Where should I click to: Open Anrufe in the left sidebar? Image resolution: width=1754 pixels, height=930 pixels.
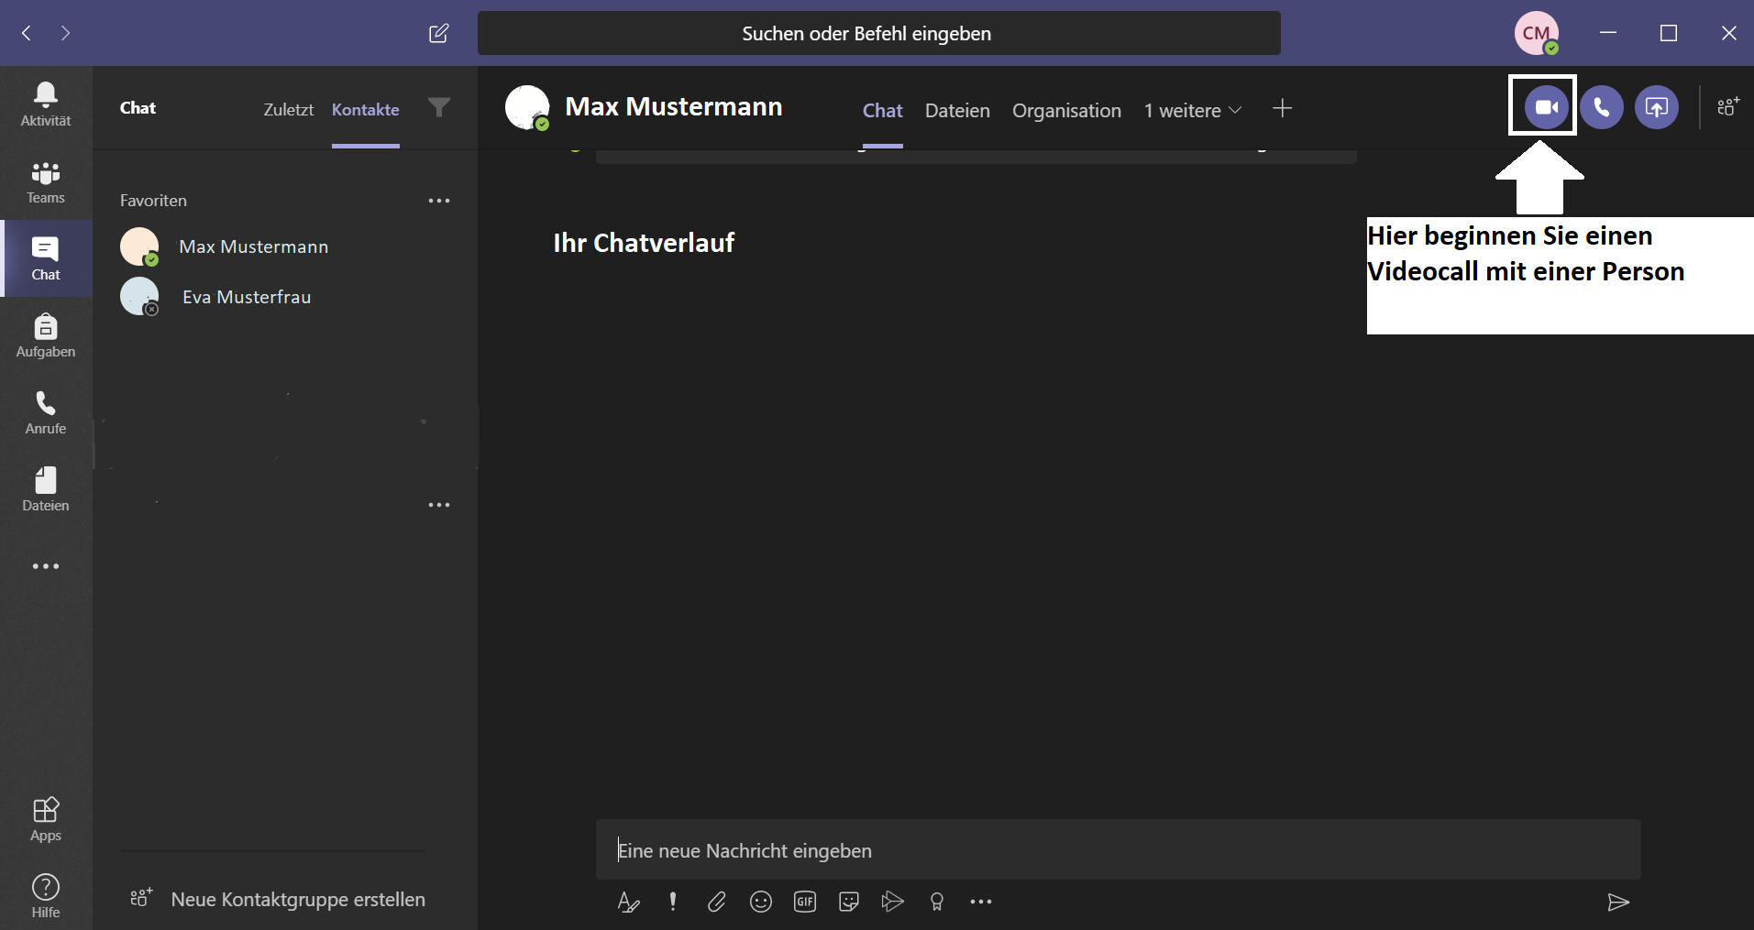click(x=46, y=412)
